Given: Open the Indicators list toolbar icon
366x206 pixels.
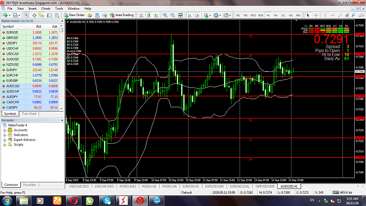Looking at the screenshot, I should click(x=206, y=15).
